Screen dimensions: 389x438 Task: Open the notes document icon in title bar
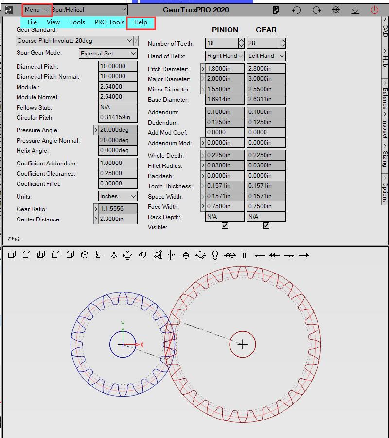276,10
